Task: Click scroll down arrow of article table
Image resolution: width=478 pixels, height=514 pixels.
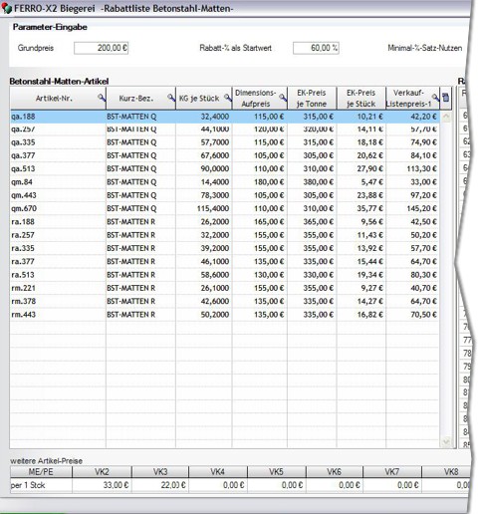Action: [x=446, y=441]
